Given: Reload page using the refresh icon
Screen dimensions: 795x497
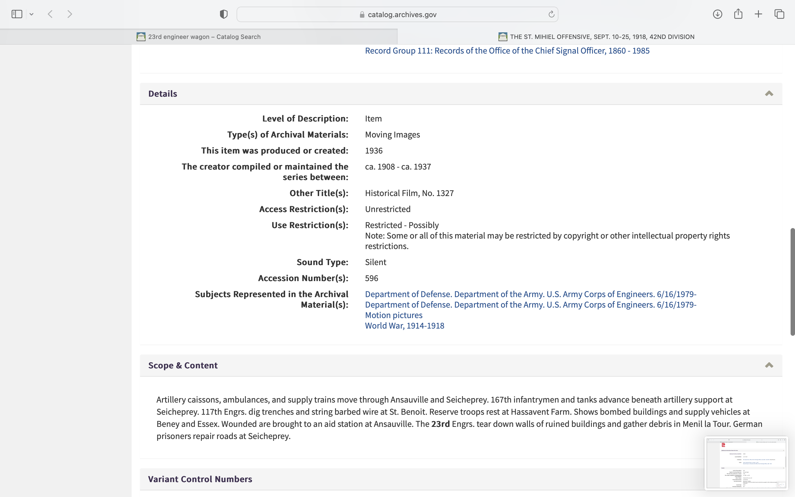Looking at the screenshot, I should [551, 14].
